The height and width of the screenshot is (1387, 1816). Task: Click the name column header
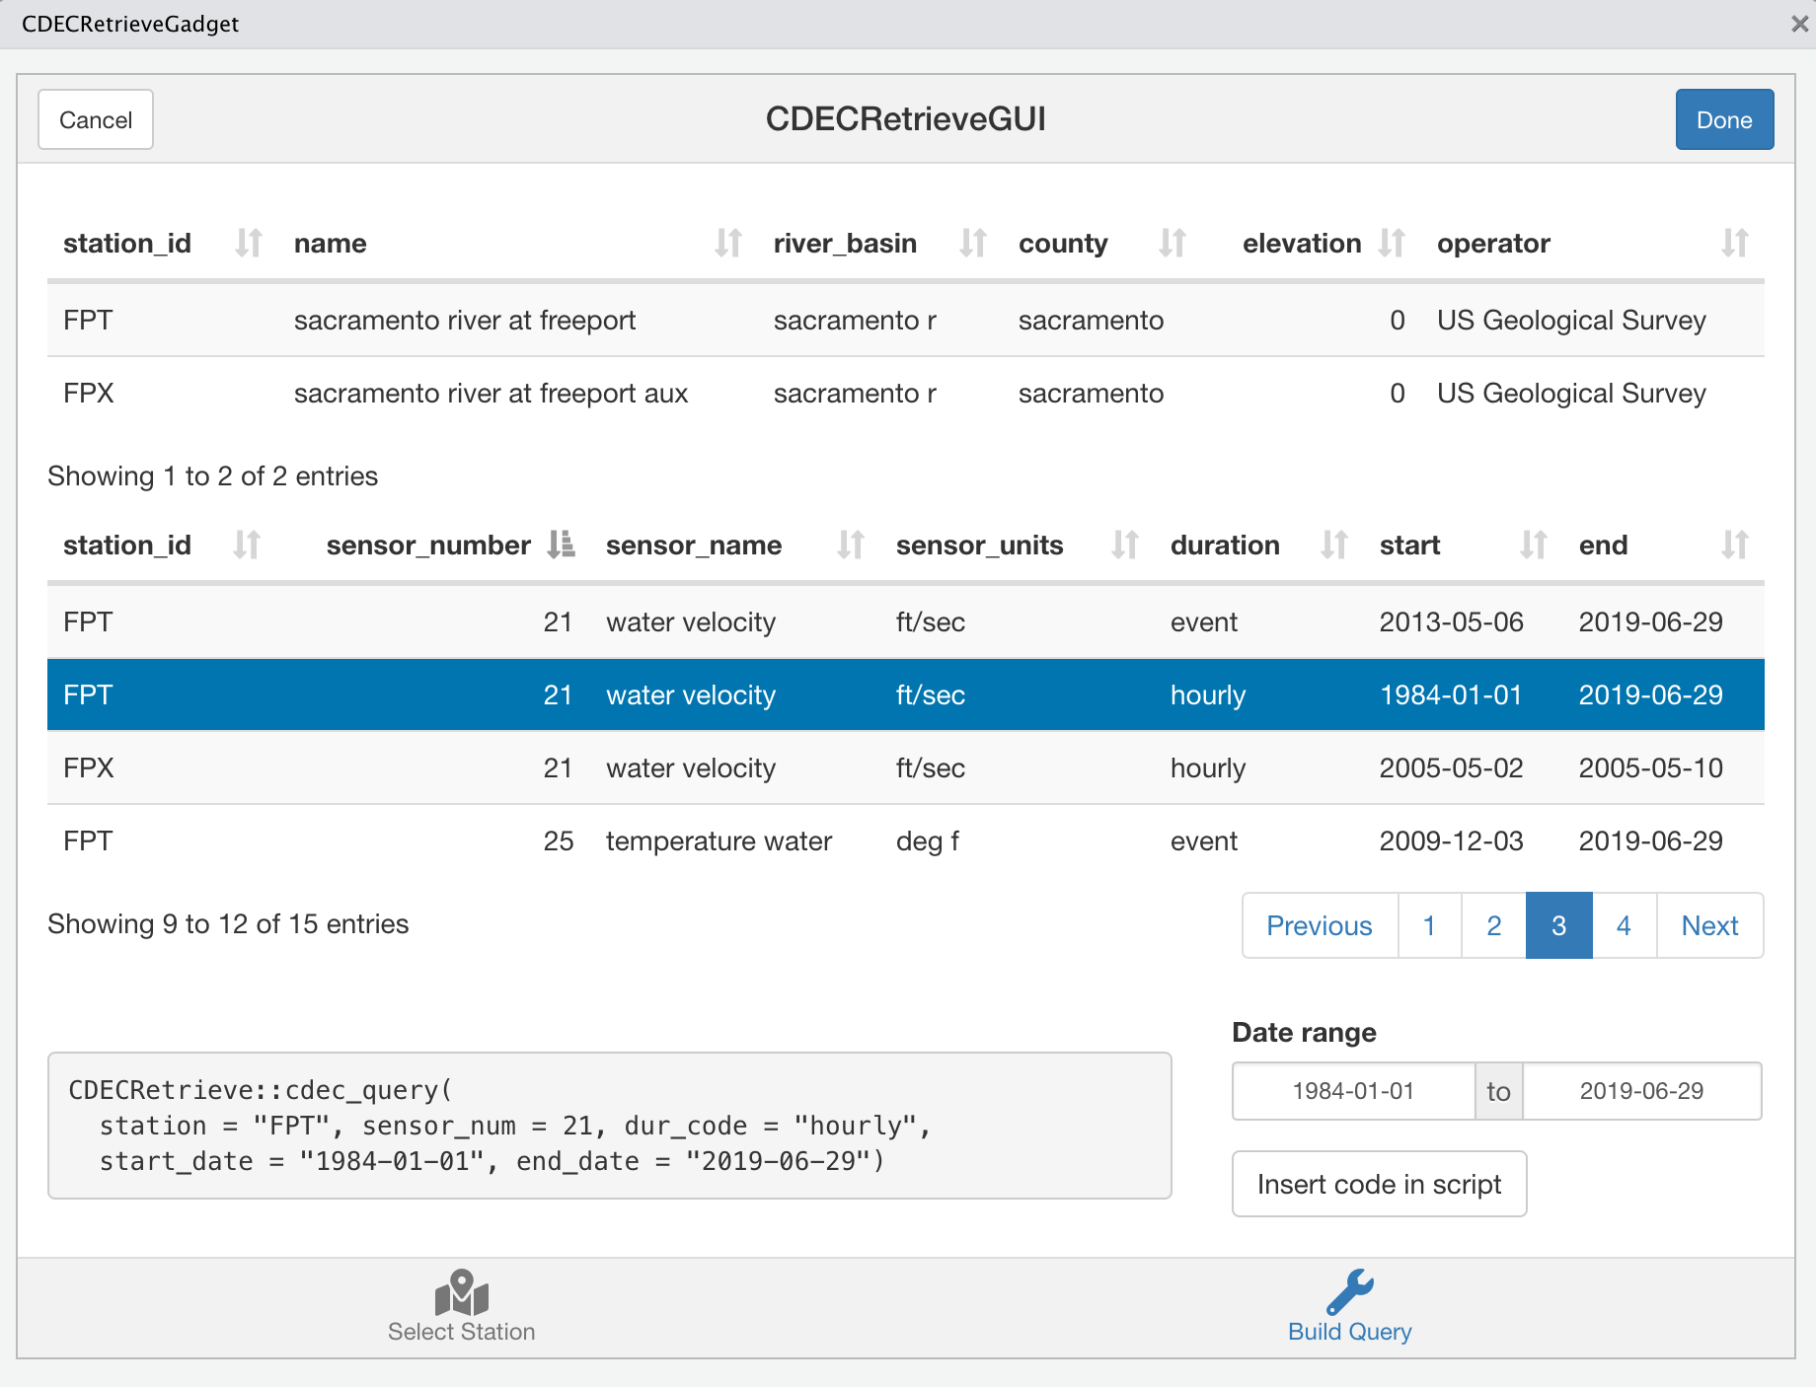(x=331, y=244)
